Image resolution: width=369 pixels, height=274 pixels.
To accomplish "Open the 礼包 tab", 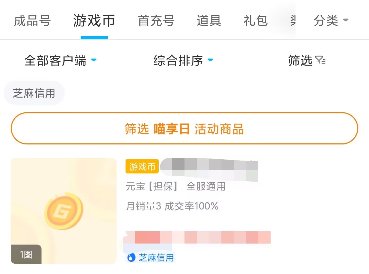I will 255,21.
